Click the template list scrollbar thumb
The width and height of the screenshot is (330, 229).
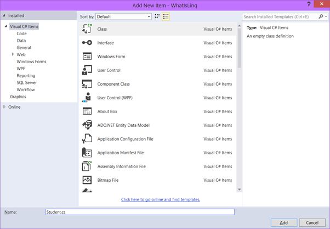(x=240, y=48)
